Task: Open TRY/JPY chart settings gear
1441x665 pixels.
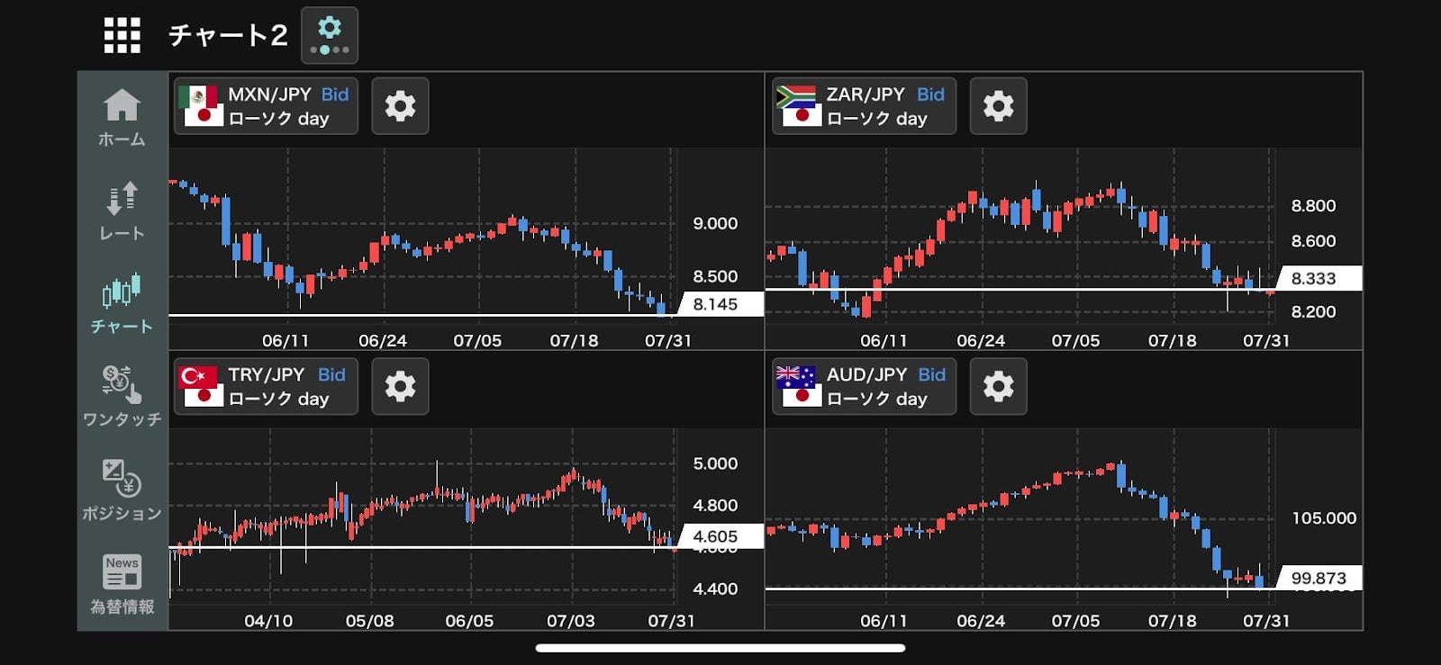Action: point(400,386)
